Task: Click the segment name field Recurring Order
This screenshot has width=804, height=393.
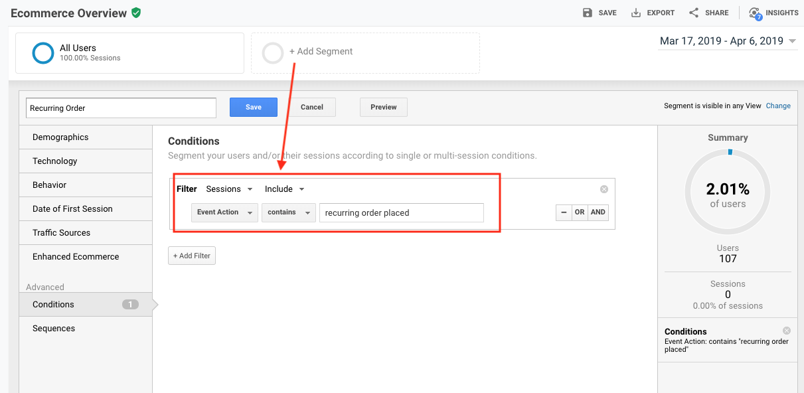Action: 121,108
